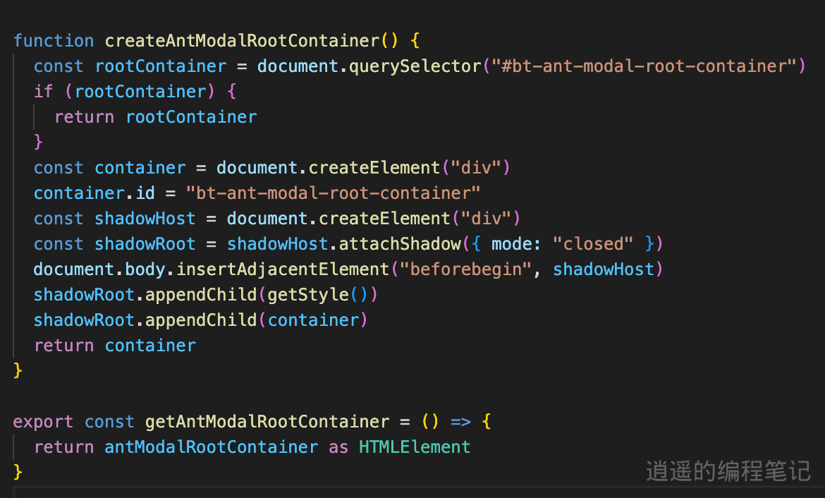The height and width of the screenshot is (498, 825).
Task: Click the if keyword in the code
Action: pyautogui.click(x=43, y=92)
